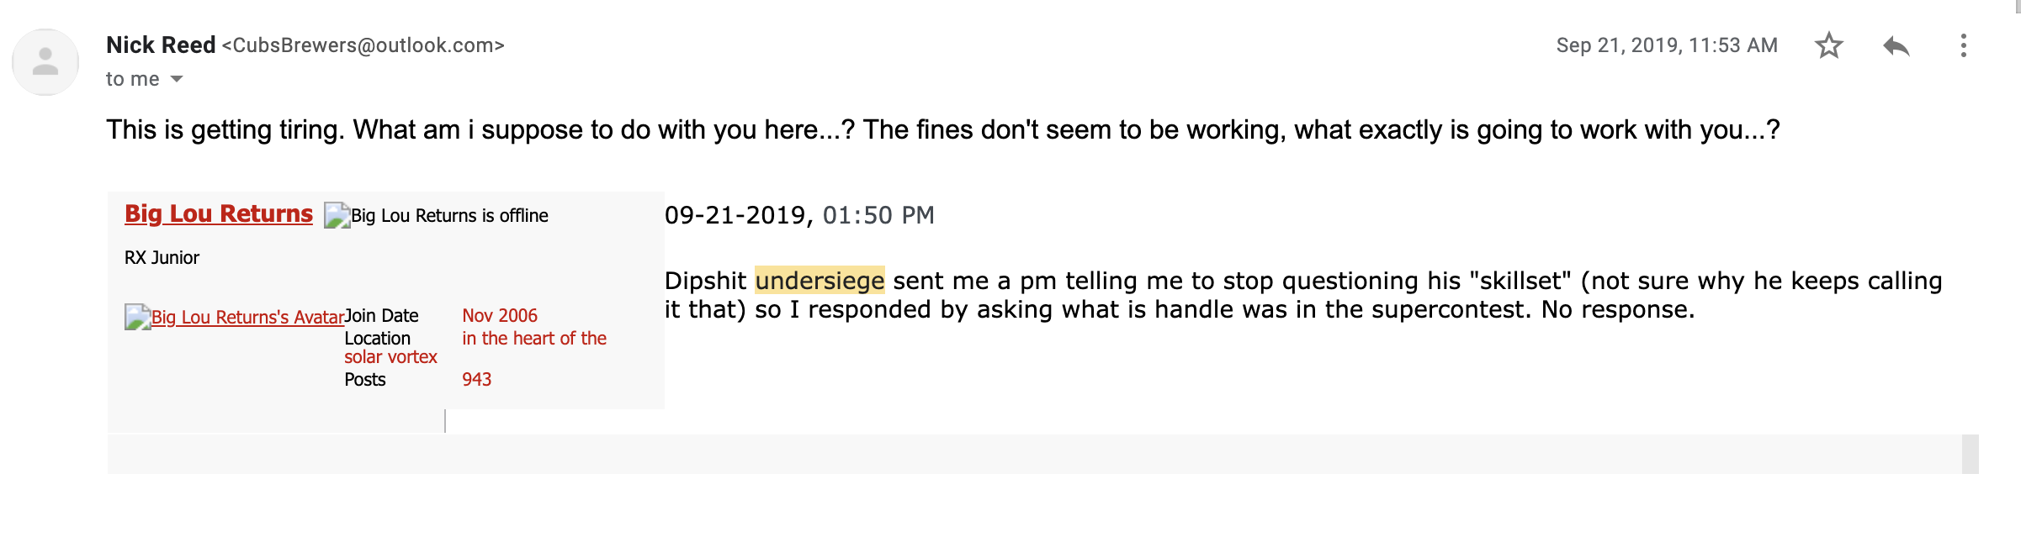
Task: Click the quoted post's vertical scrollbar
Action: click(x=1970, y=454)
